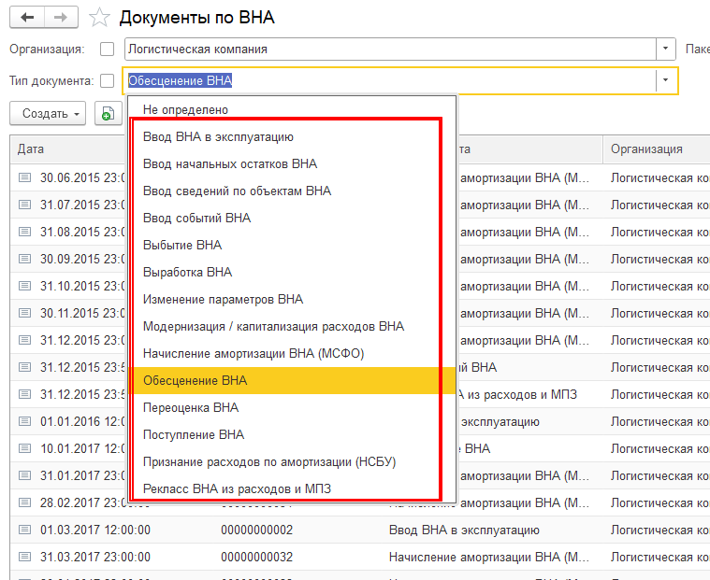Click the forward navigation arrow
710x580 pixels.
[60, 18]
